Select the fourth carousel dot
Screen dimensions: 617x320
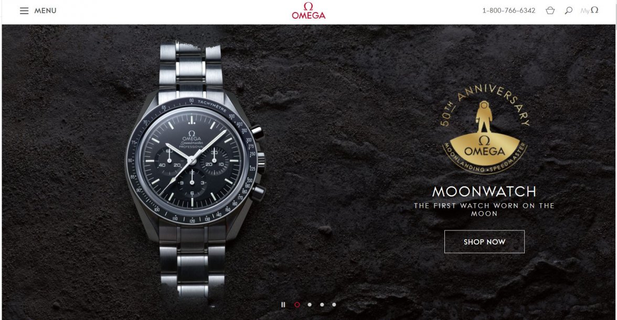334,305
